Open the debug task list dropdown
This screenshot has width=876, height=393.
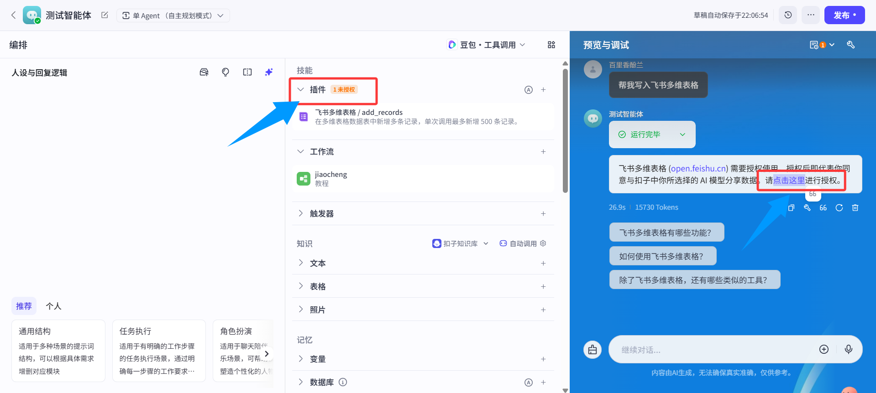822,45
